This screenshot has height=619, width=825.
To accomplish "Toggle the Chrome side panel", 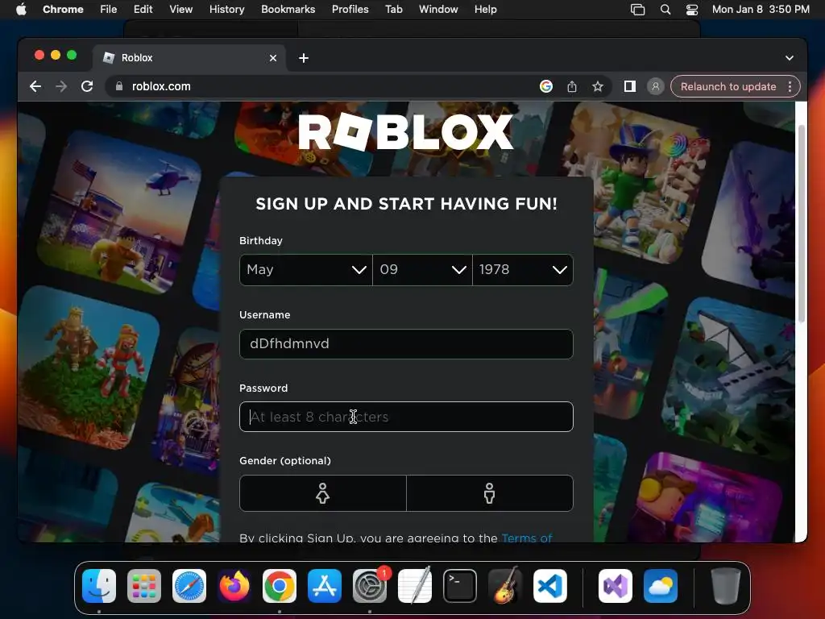I will click(630, 86).
